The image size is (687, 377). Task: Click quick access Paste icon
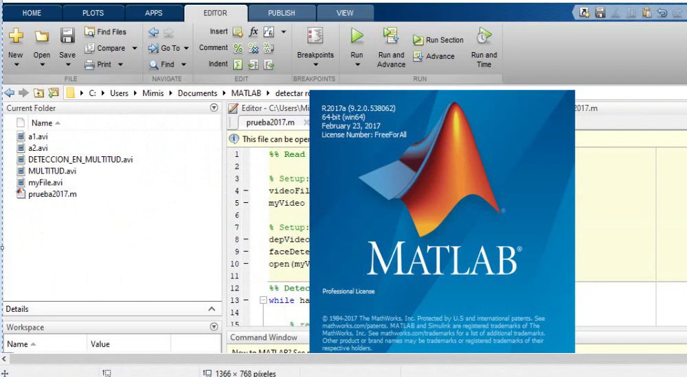click(646, 13)
